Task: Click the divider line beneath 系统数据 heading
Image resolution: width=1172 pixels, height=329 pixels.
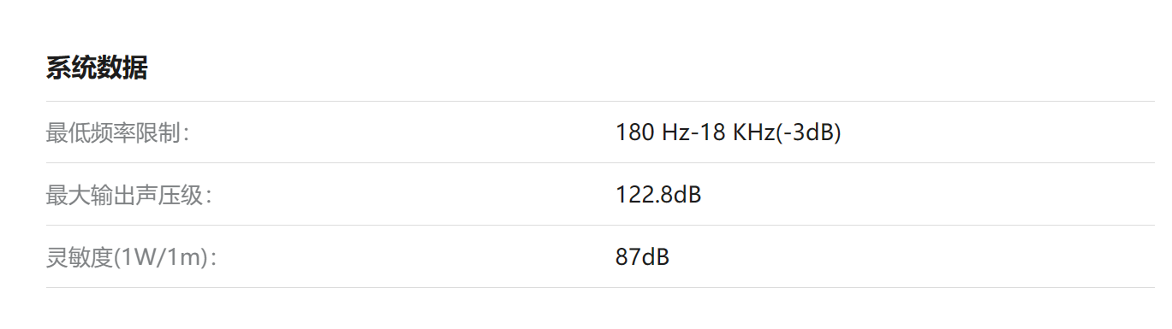Action: pos(600,101)
